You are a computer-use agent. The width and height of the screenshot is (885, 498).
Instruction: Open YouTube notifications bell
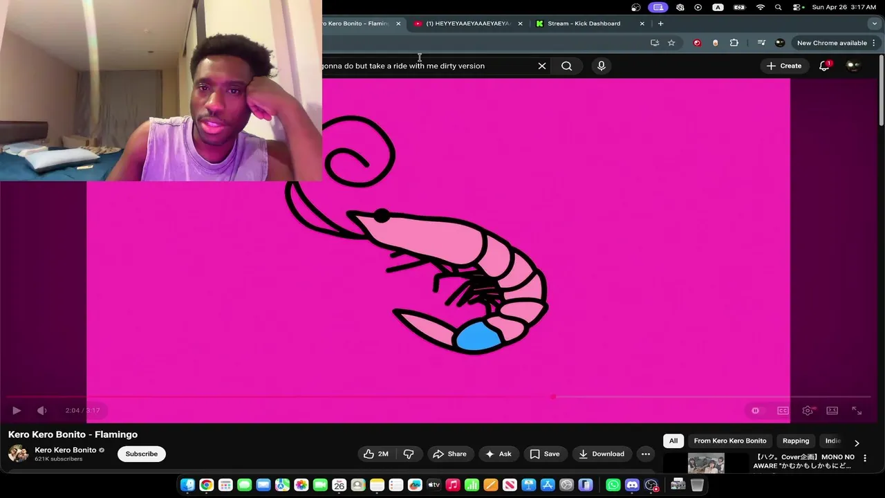tap(824, 66)
